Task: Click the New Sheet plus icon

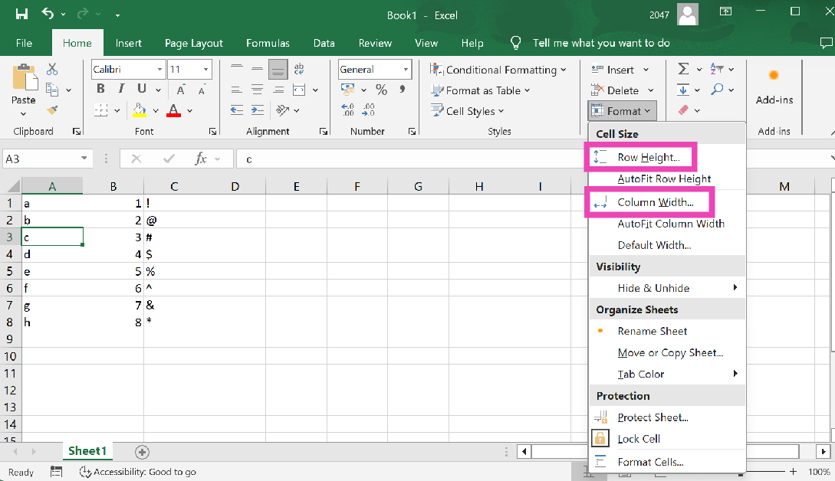Action: (x=142, y=451)
